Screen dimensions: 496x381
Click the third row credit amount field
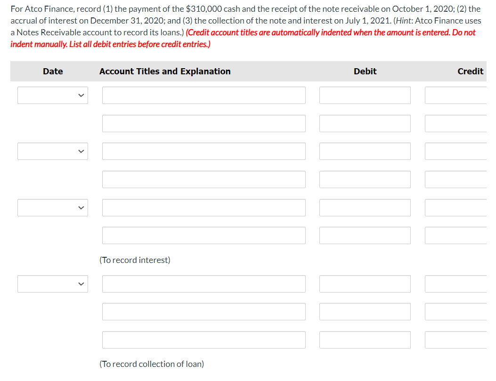pyautogui.click(x=456, y=151)
